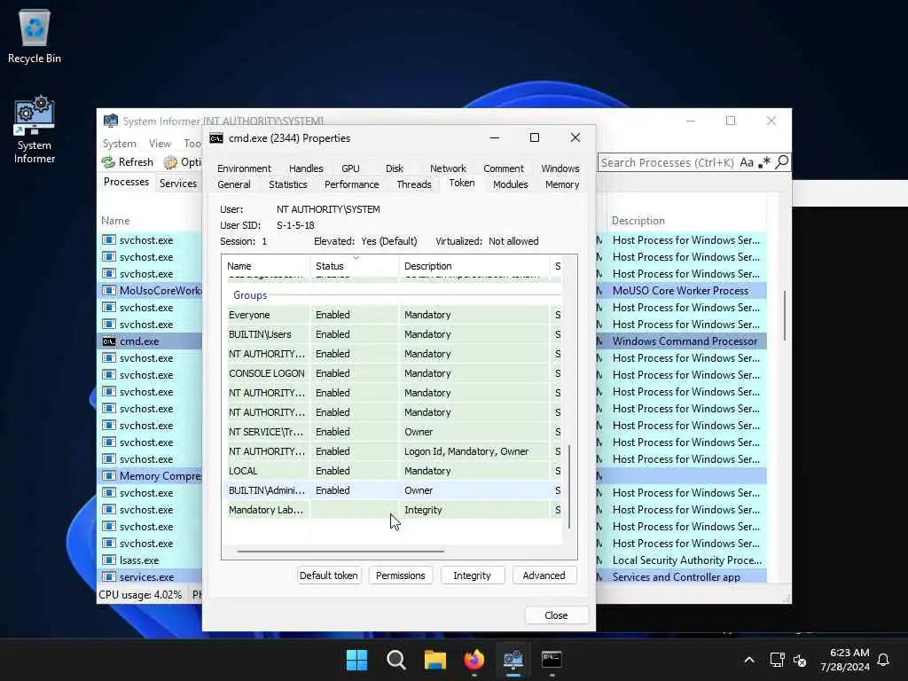The image size is (908, 681).
Task: Select the Mandatory Lab... integrity row
Action: (394, 510)
